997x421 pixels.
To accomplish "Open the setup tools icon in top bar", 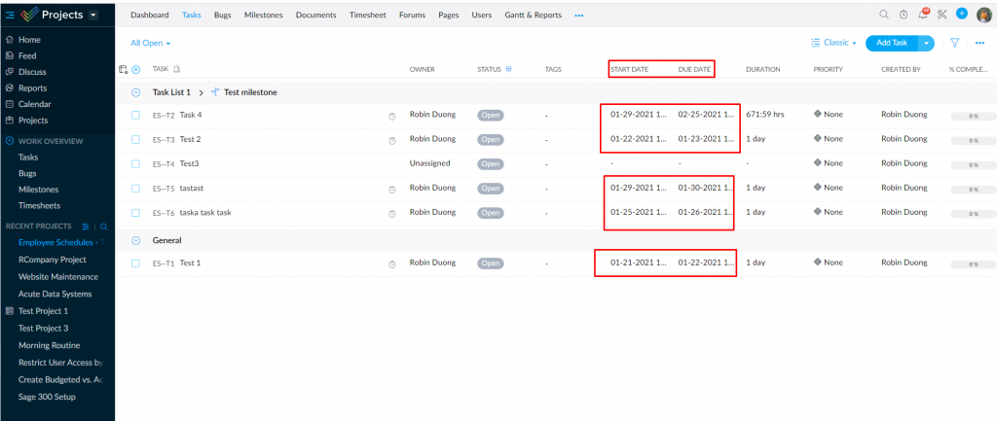I will pyautogui.click(x=942, y=15).
